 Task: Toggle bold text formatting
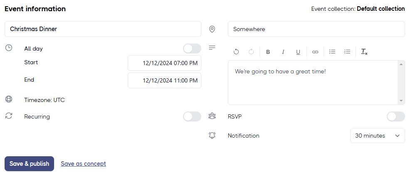tap(268, 52)
